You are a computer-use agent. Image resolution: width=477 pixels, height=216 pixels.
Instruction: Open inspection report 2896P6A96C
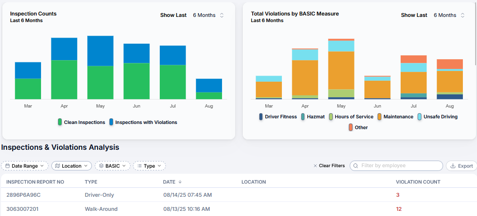click(x=24, y=195)
